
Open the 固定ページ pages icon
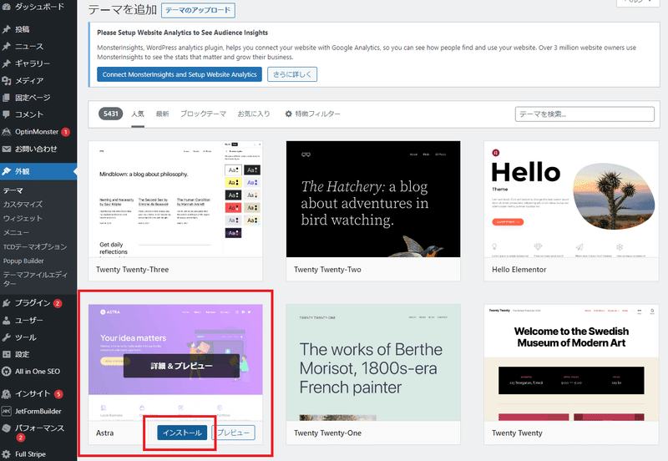pyautogui.click(x=6, y=98)
